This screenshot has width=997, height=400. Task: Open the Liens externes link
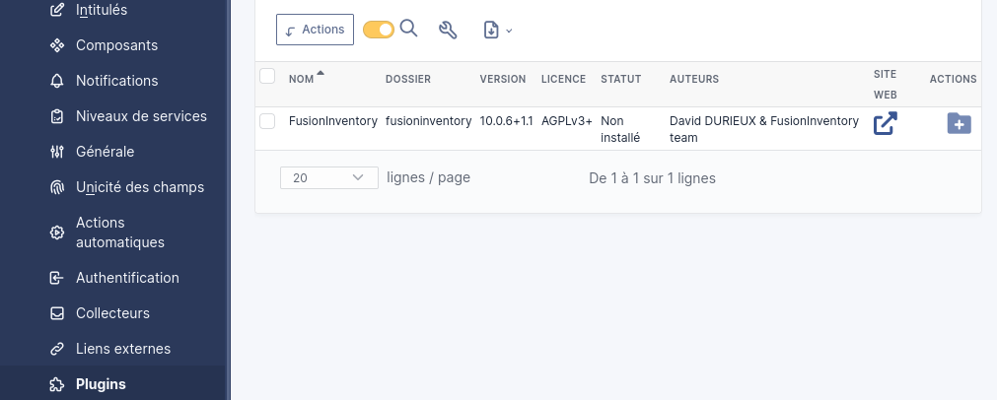[123, 349]
